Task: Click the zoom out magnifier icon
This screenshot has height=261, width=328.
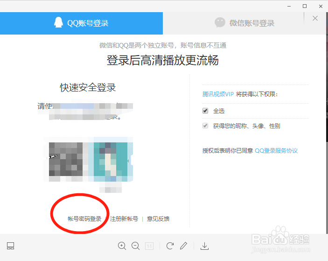Action: [136, 246]
